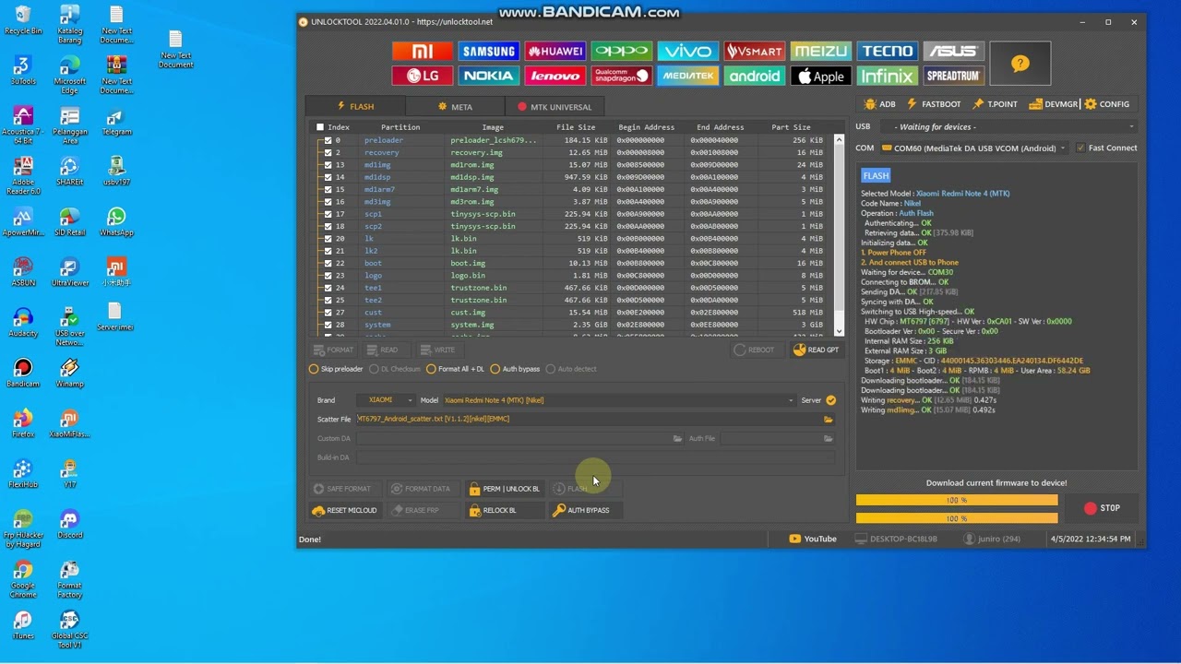The image size is (1181, 664).
Task: Click the Scatter File path field
Action: click(x=588, y=420)
